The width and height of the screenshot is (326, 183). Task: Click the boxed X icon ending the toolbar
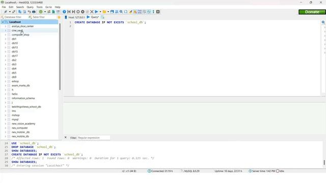point(158,12)
